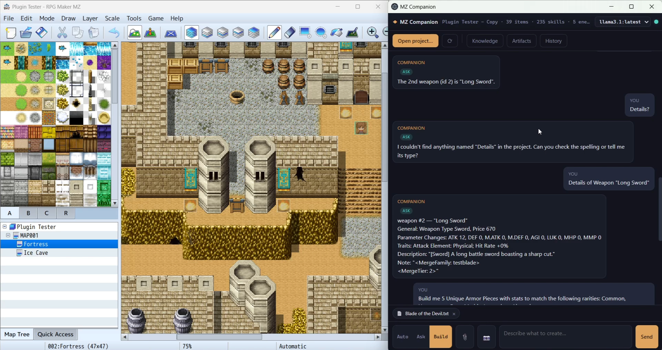Open the File menu
Viewport: 662px width, 350px height.
pos(9,18)
